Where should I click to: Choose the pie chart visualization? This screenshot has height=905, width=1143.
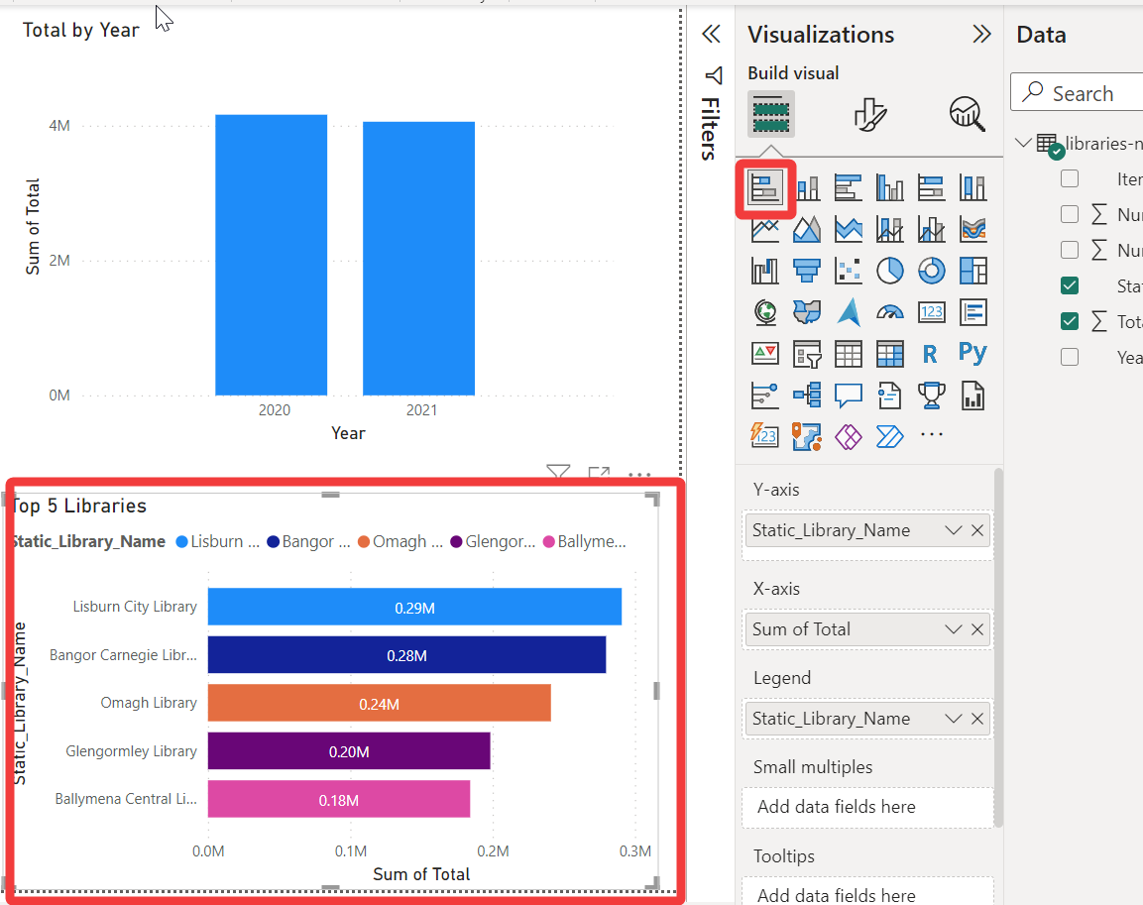pyautogui.click(x=890, y=271)
